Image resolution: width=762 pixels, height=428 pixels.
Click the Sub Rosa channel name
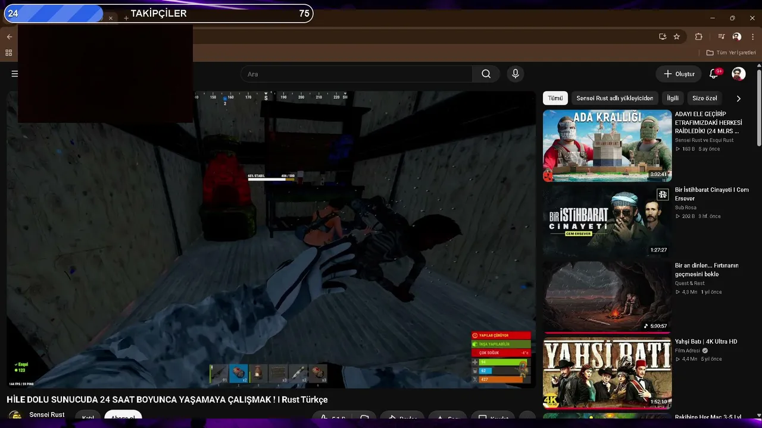coord(686,207)
